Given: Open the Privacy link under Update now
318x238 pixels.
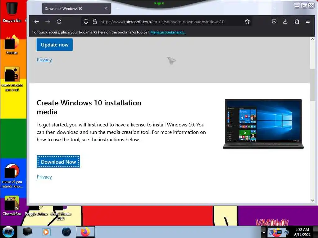Looking at the screenshot, I should tap(44, 60).
